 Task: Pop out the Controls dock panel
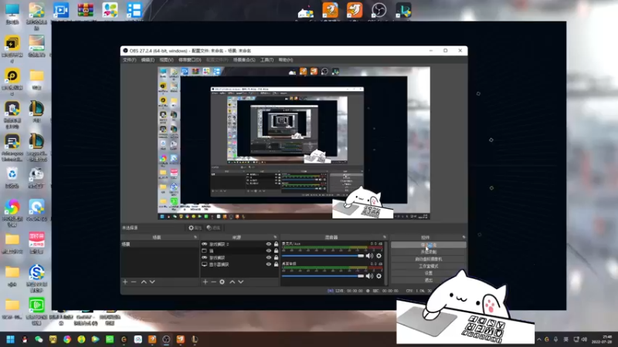tap(463, 238)
